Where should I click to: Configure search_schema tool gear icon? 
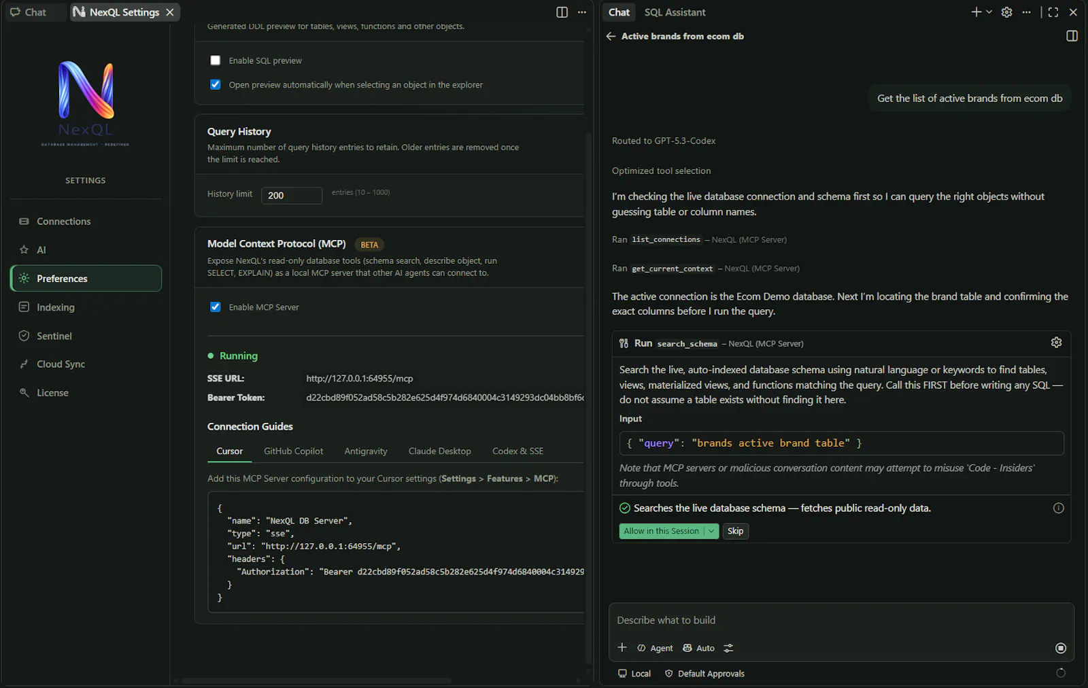point(1056,343)
